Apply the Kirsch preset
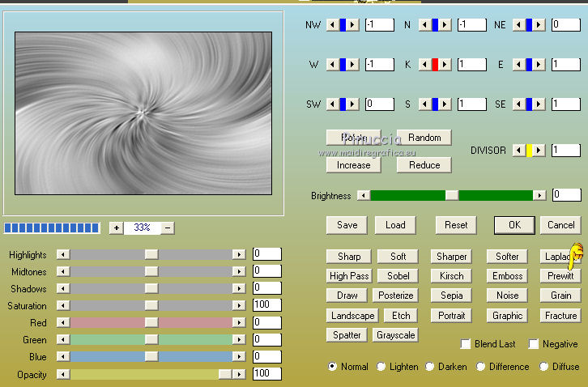The image size is (588, 387). [451, 276]
